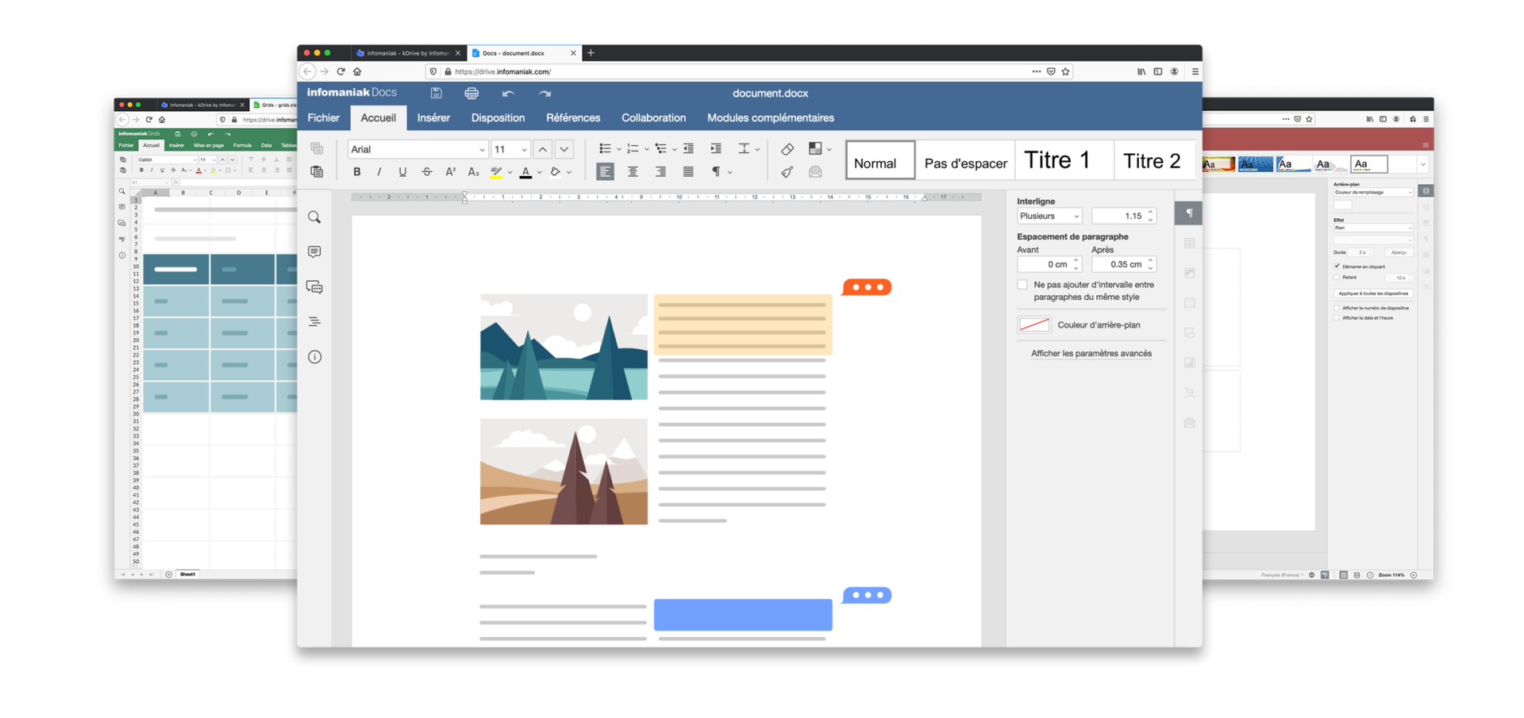Click 'Afficher les paramètres avancés'
This screenshot has height=718, width=1524.
(x=1091, y=354)
